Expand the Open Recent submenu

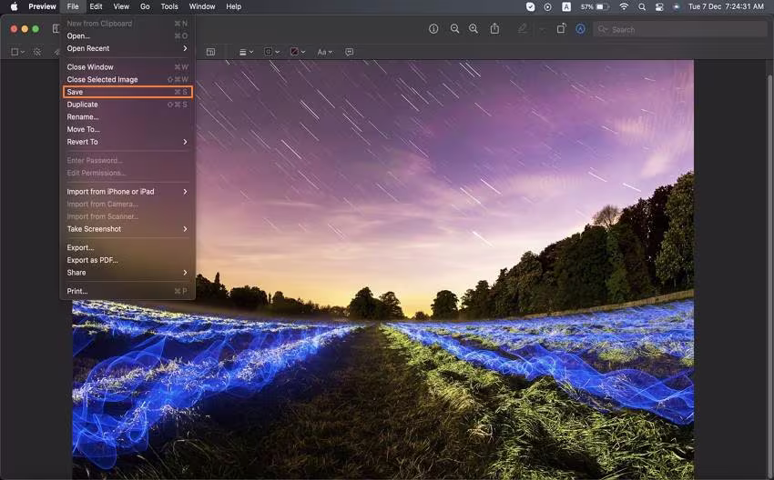(127, 48)
